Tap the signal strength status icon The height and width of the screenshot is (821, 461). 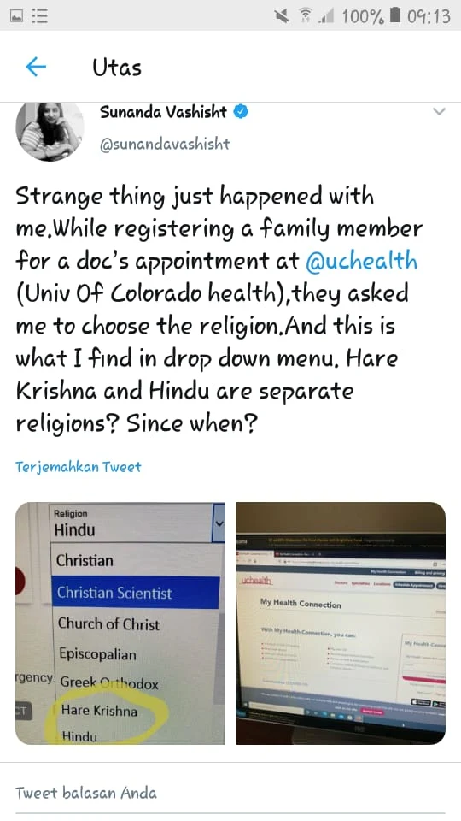[x=327, y=17]
